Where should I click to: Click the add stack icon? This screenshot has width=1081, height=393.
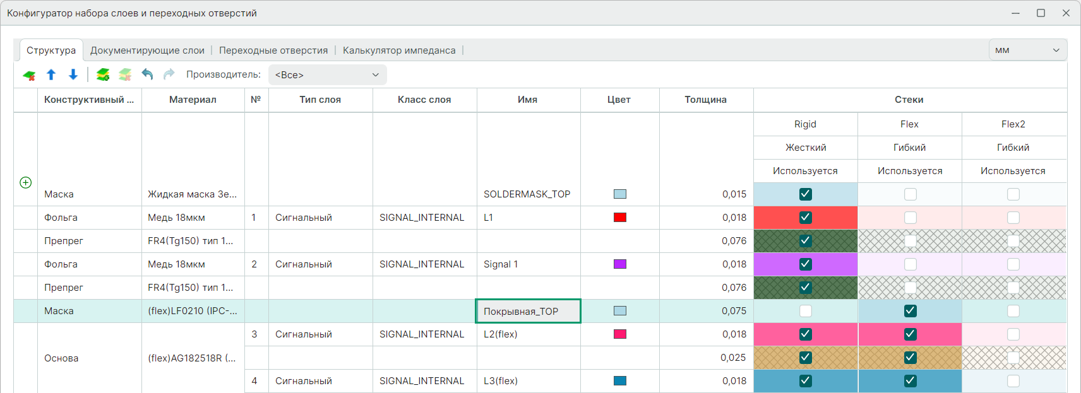pyautogui.click(x=103, y=75)
